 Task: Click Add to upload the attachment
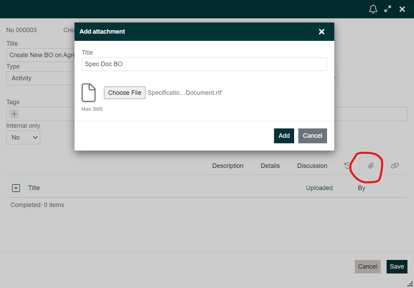284,136
